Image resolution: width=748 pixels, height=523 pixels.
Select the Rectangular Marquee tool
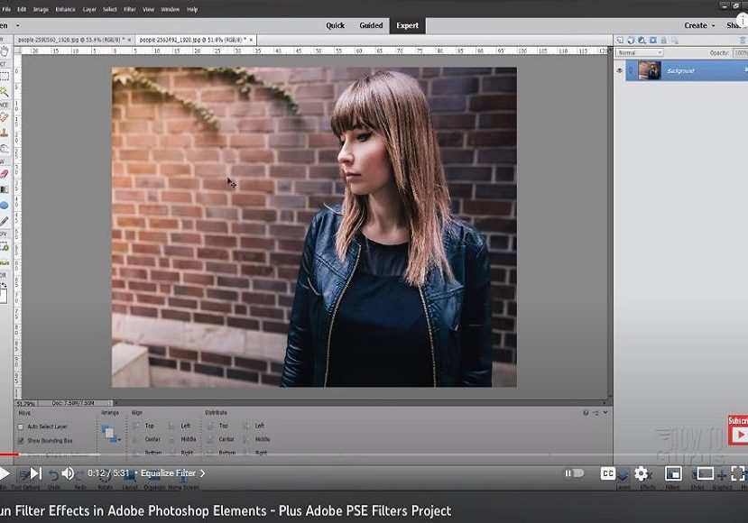pyautogui.click(x=5, y=77)
